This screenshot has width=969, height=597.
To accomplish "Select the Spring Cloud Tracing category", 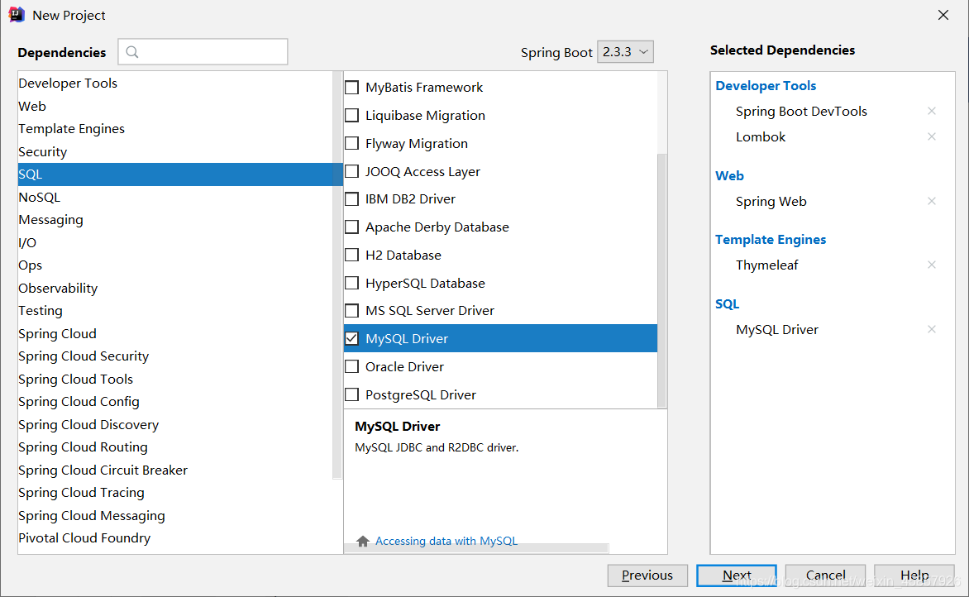I will [x=175, y=493].
